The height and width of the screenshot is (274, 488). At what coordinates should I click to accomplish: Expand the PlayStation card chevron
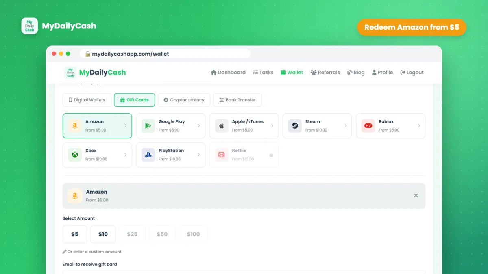(x=199, y=155)
